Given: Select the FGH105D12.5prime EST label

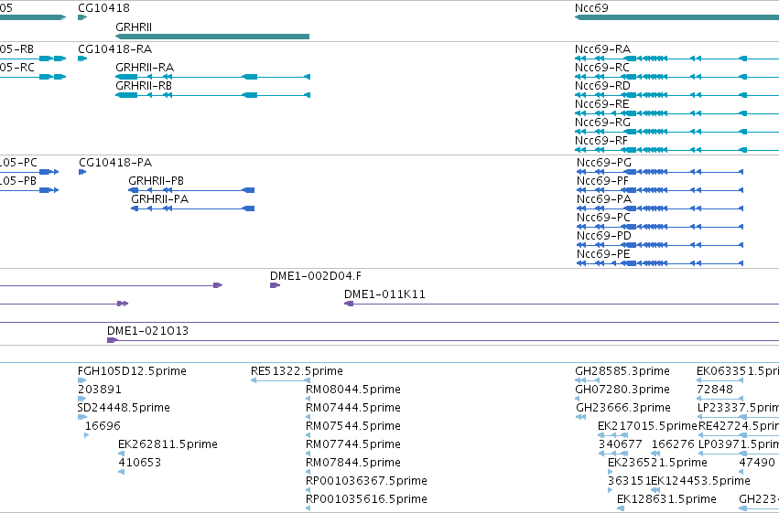Looking at the screenshot, I should coord(132,371).
